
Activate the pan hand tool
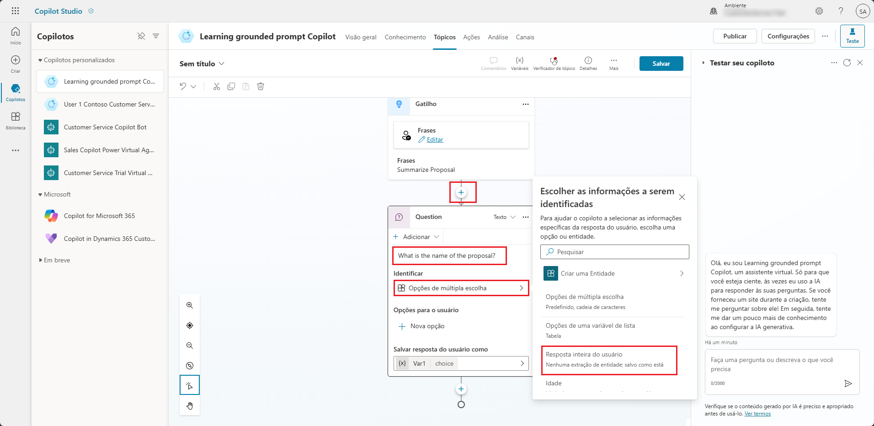coord(190,406)
